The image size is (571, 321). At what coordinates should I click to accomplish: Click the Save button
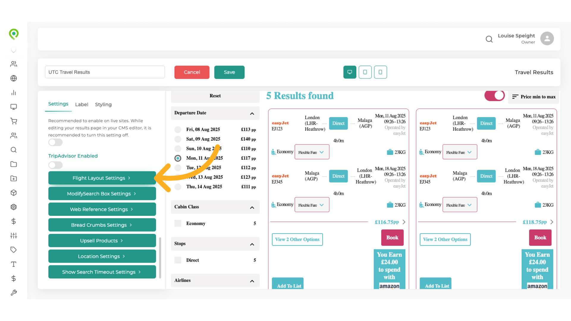tap(229, 72)
